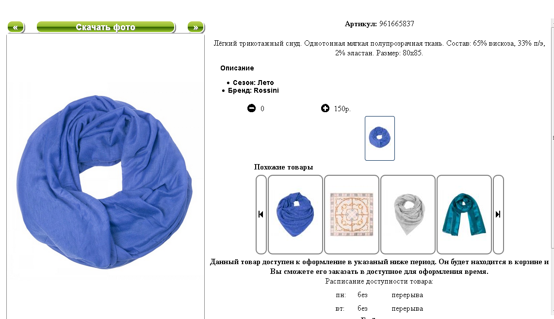This screenshot has height=319, width=554.
Task: Open the teal satin scarf similar product
Action: coord(464,214)
